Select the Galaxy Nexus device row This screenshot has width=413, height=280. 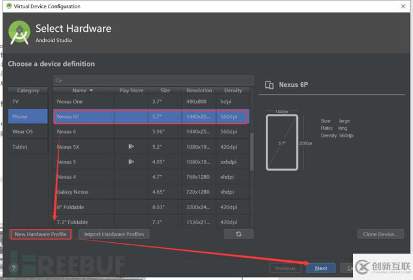(x=151, y=192)
